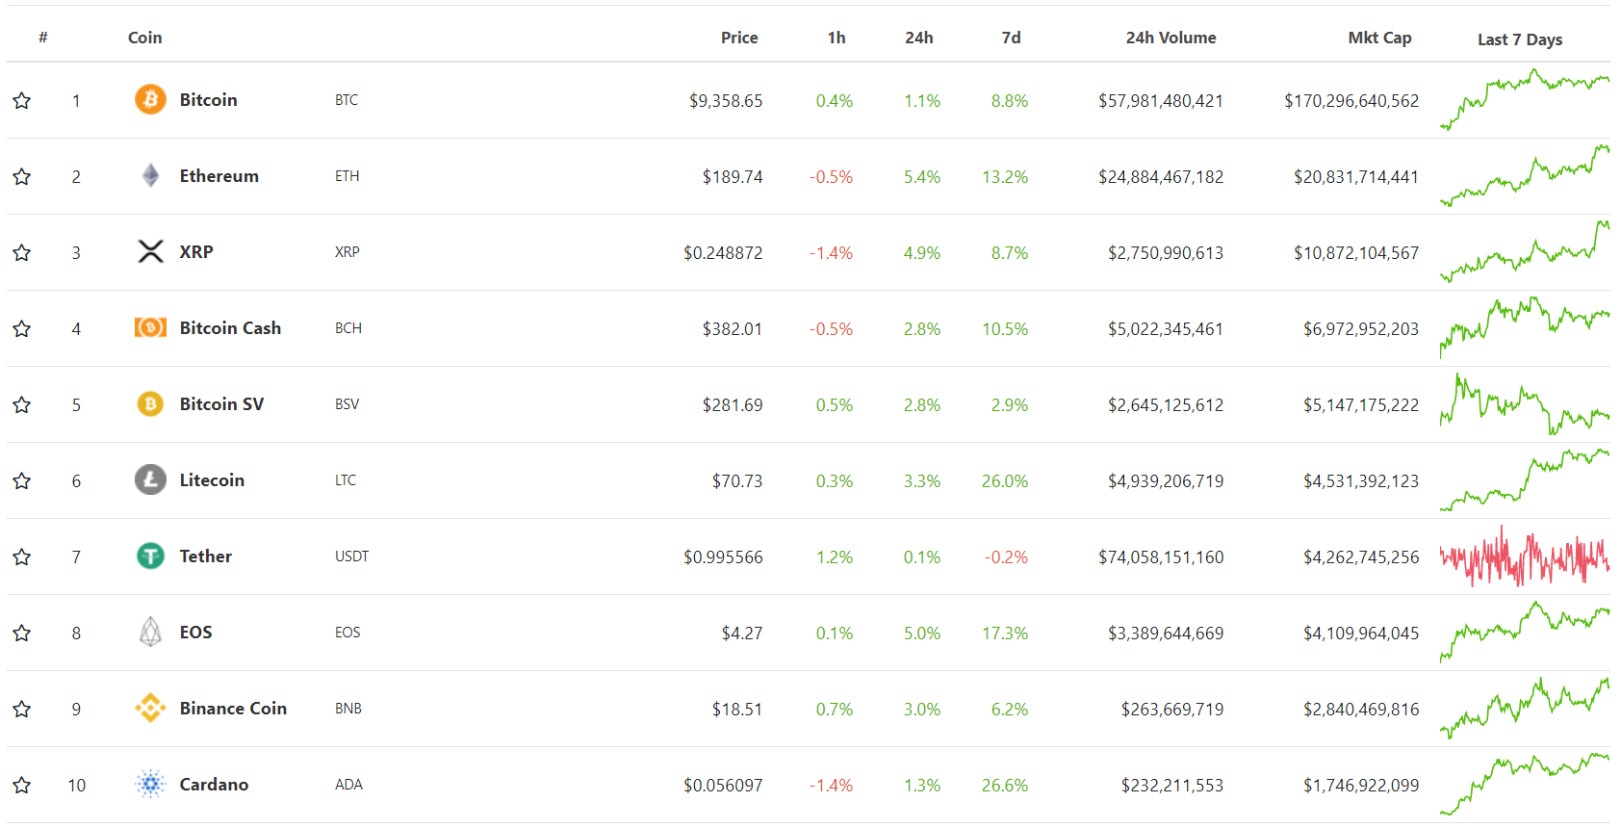
Task: Click the BSV ticker symbol
Action: pos(347,403)
